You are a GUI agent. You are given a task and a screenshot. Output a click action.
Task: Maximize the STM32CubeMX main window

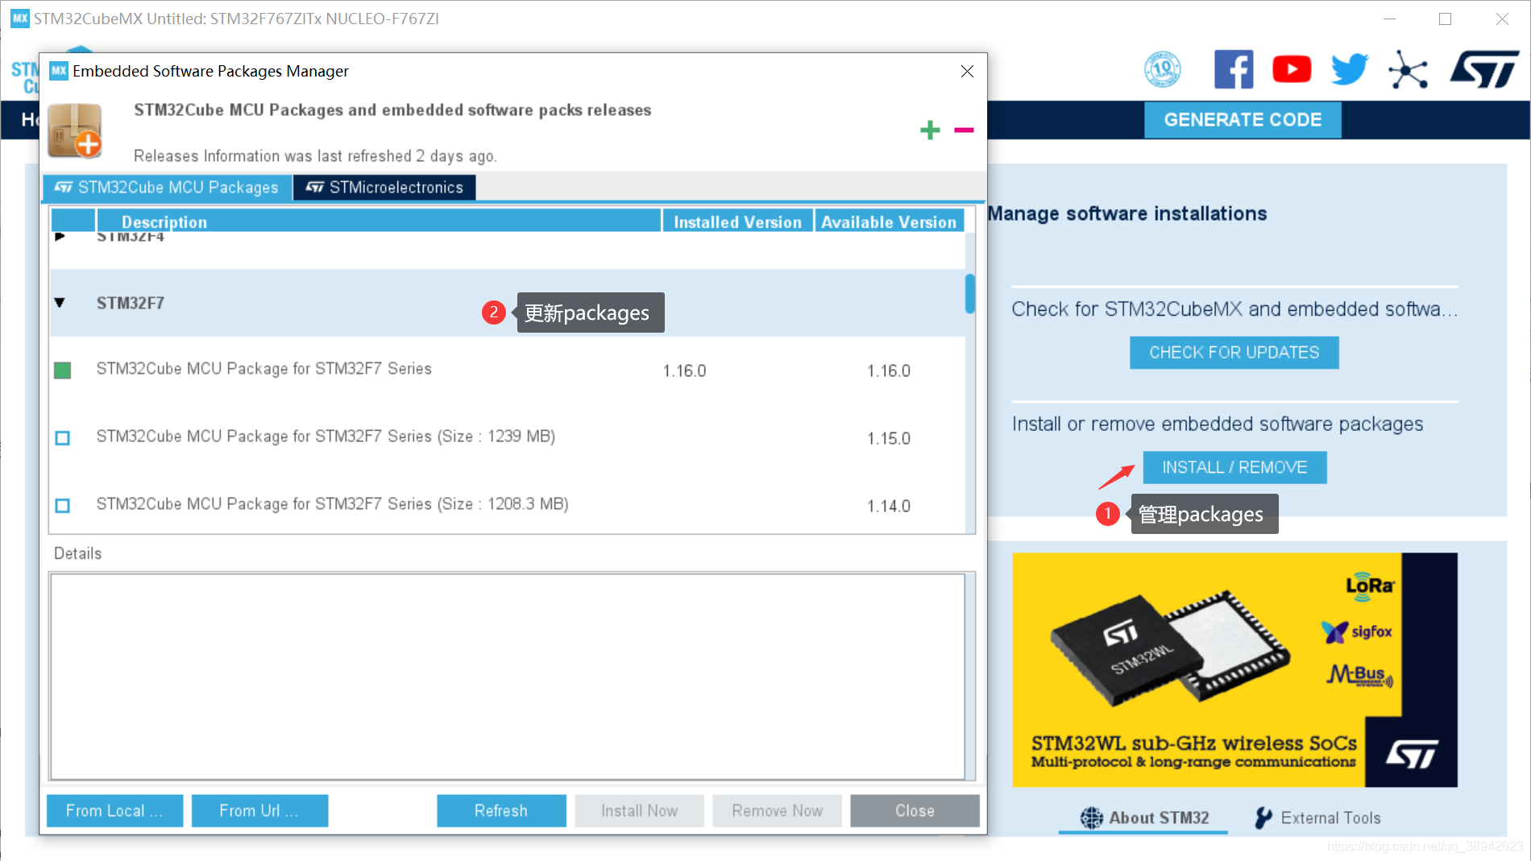(1445, 19)
